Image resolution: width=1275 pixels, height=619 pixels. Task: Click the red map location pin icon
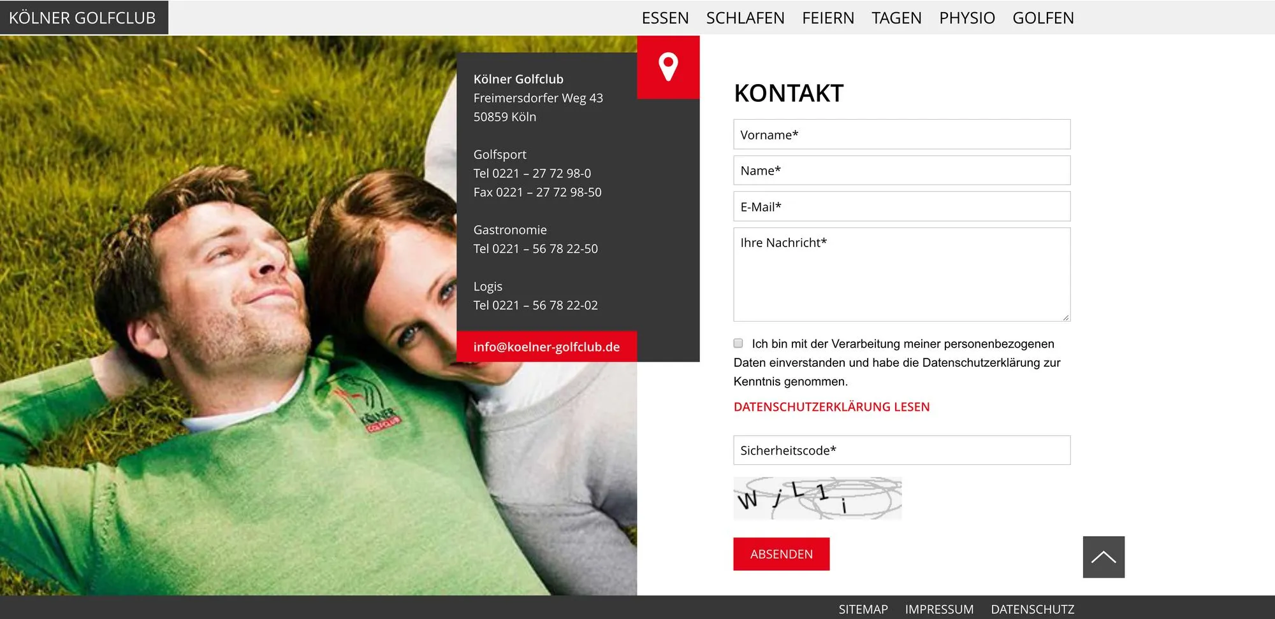pyautogui.click(x=668, y=67)
